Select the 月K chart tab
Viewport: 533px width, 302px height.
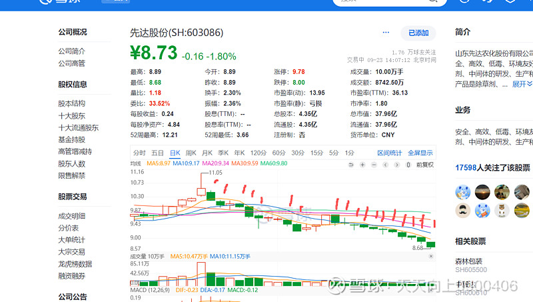coord(207,153)
